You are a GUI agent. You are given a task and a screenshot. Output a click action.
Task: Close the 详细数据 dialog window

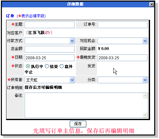click(152, 4)
